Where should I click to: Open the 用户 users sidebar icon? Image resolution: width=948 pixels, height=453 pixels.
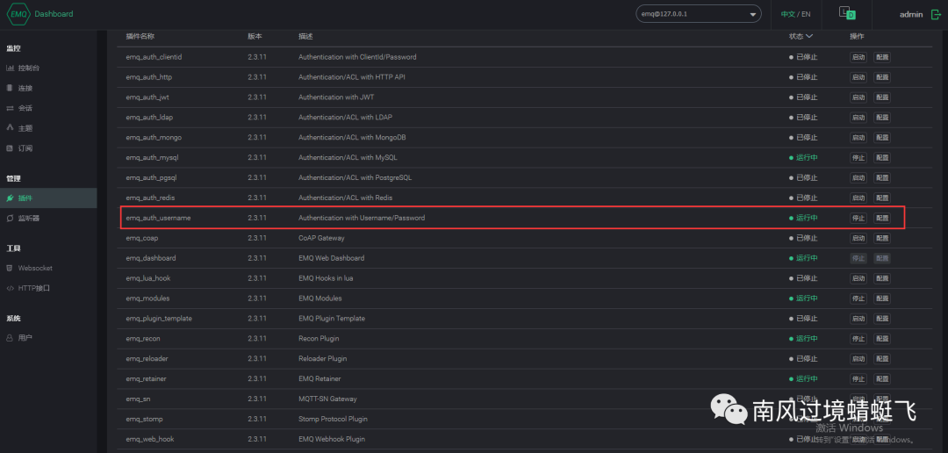(10, 337)
